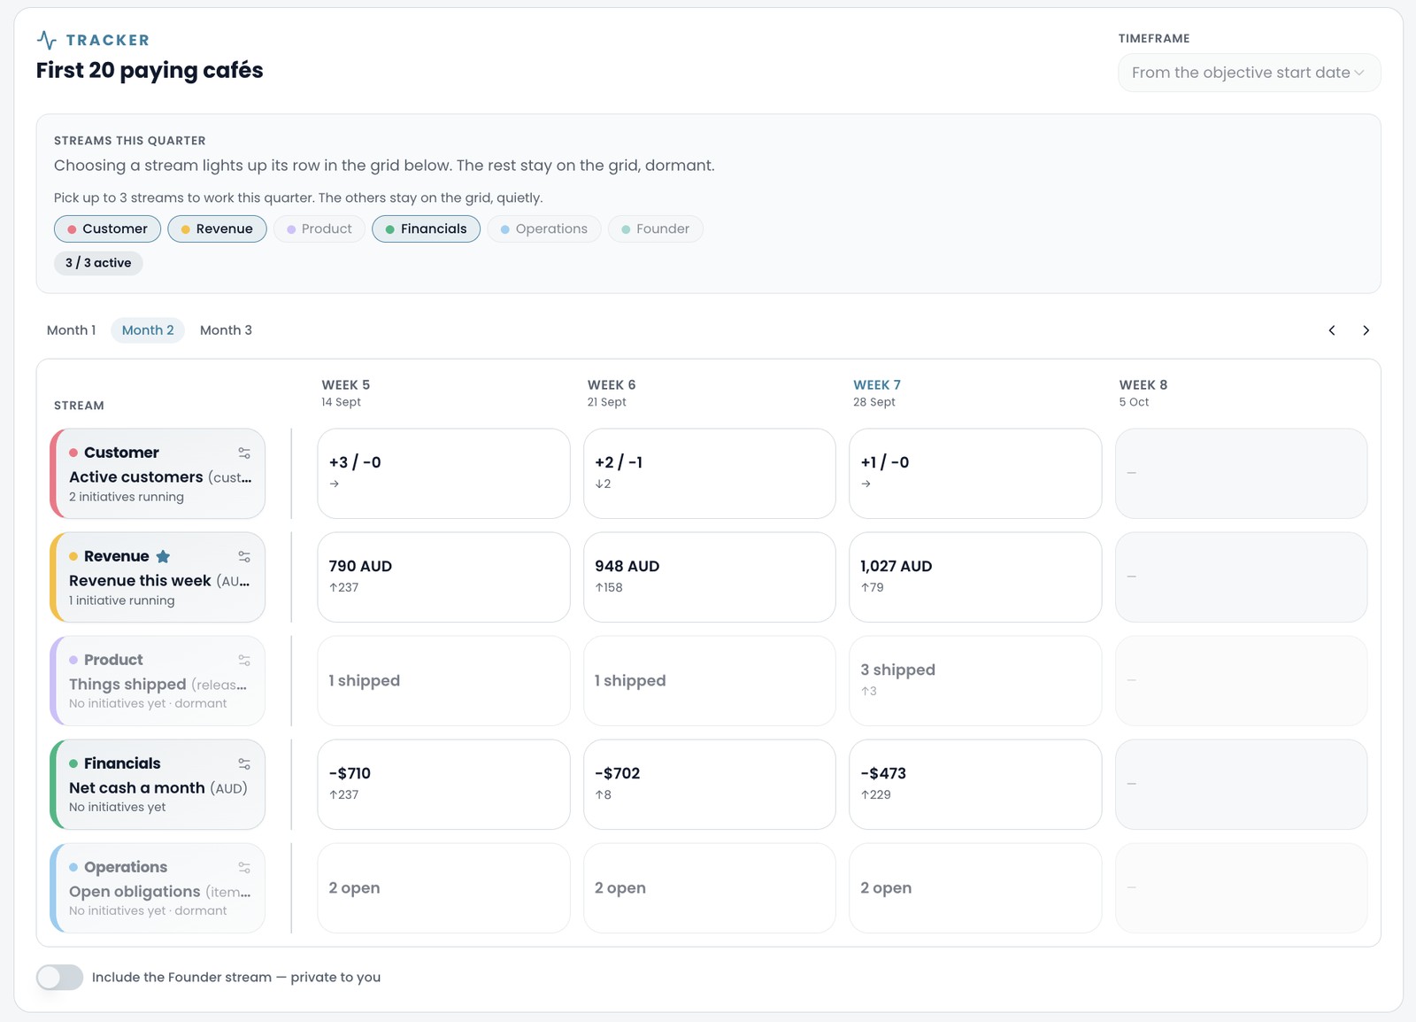Viewport: 1416px width, 1022px height.
Task: Open settings icon on Operations stream card
Action: click(244, 867)
